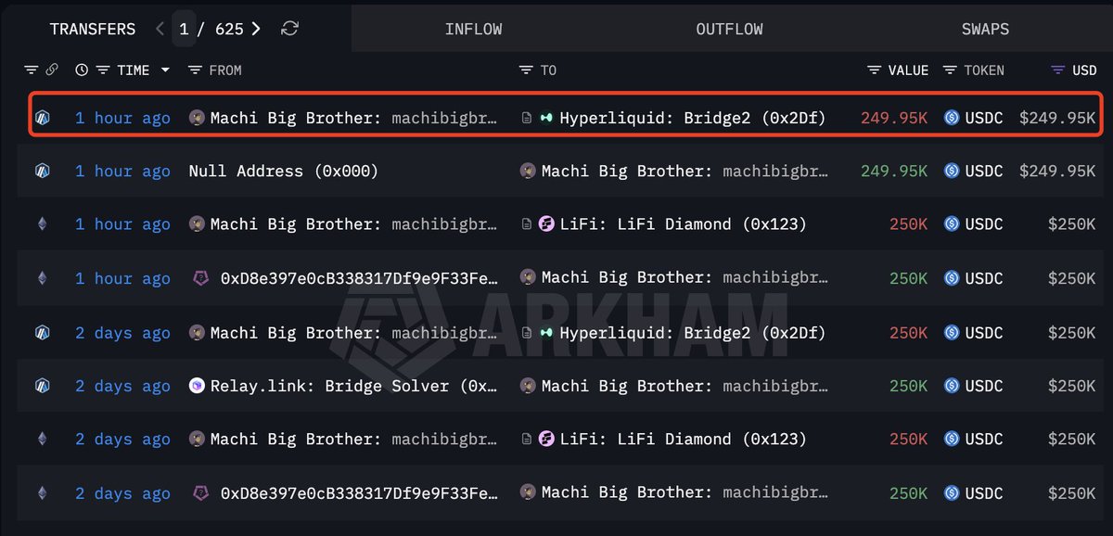This screenshot has width=1113, height=536.
Task: Go to the next transfers page
Action: point(256,29)
